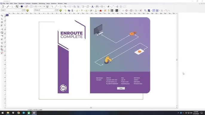Image resolution: width=205 pixels, height=115 pixels.
Task: Open the File menu
Action: coord(4,4)
